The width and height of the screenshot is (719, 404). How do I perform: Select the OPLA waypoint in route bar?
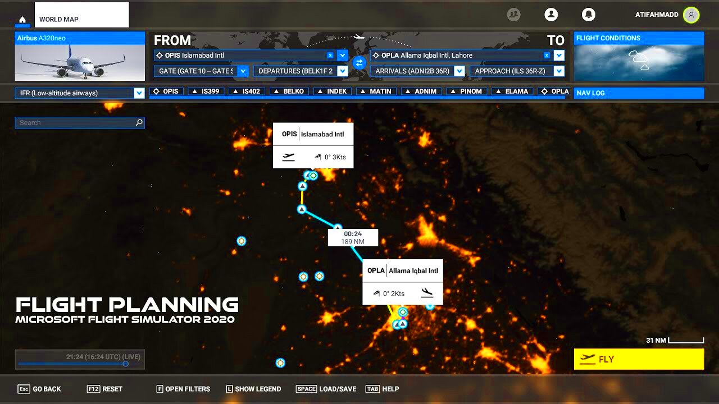click(x=555, y=91)
